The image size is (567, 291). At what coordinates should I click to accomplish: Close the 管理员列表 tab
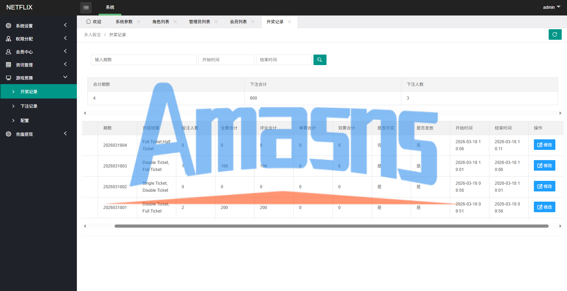coord(216,22)
